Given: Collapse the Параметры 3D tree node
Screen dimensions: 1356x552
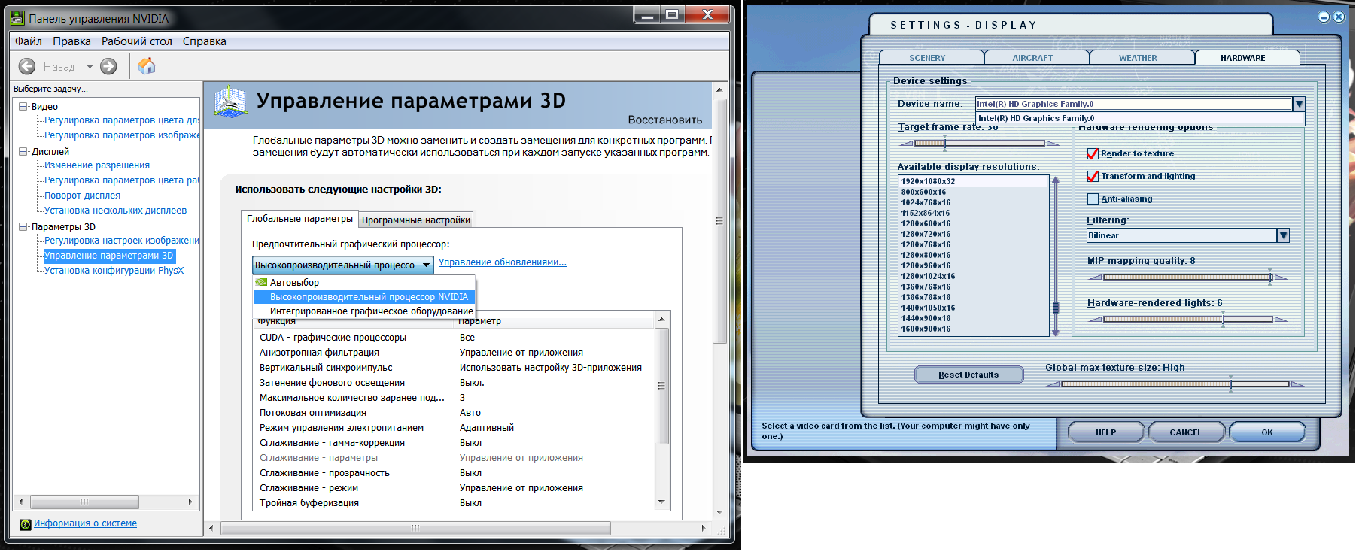Looking at the screenshot, I should [23, 227].
